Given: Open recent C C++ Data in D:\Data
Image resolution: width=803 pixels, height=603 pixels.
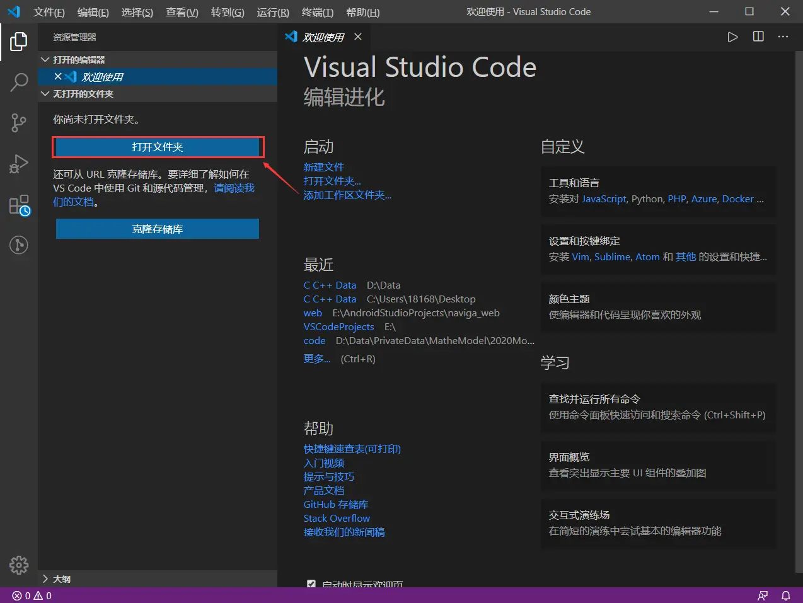Looking at the screenshot, I should (330, 285).
